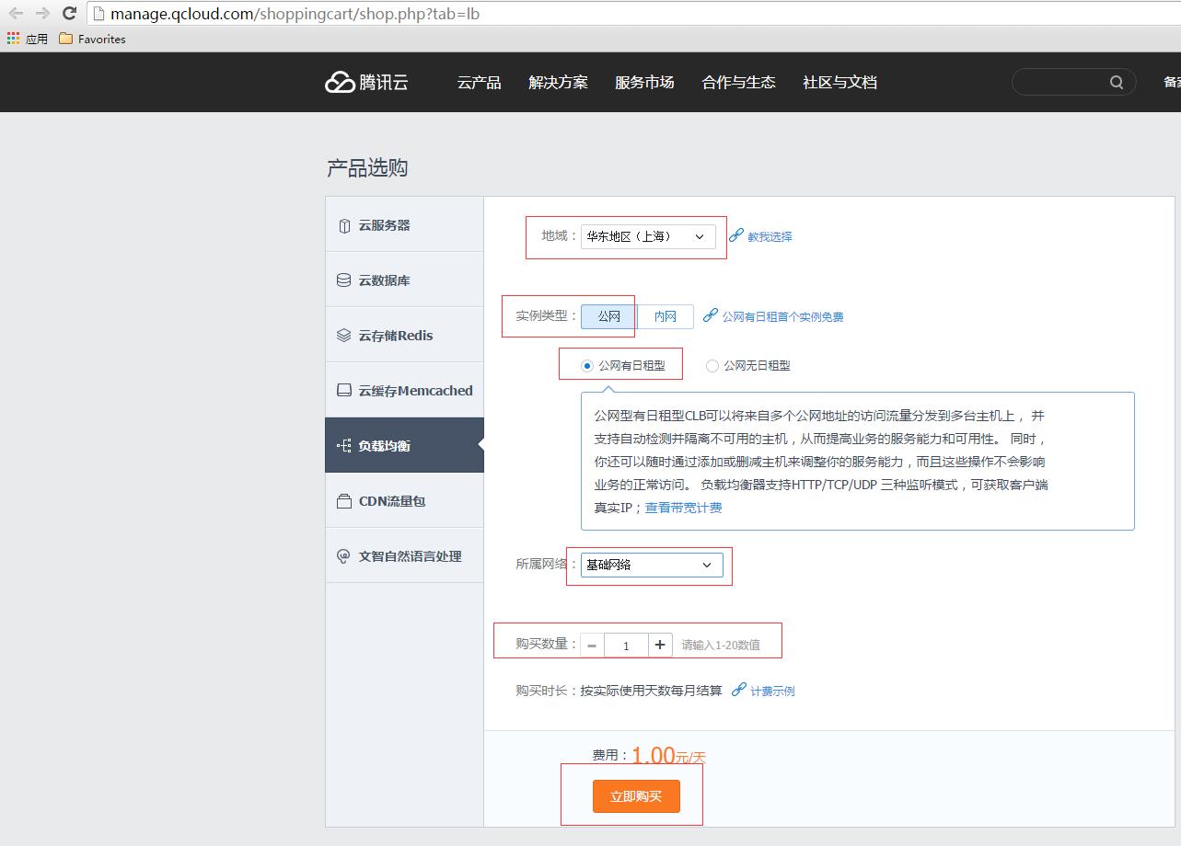Open the Favorites bookmark folder

[x=92, y=39]
